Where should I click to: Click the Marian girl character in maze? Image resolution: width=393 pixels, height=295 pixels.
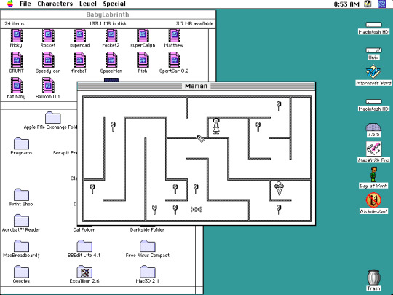point(216,126)
